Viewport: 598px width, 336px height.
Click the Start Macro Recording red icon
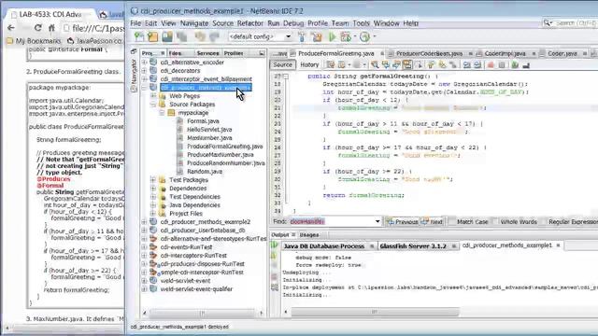pos(491,65)
